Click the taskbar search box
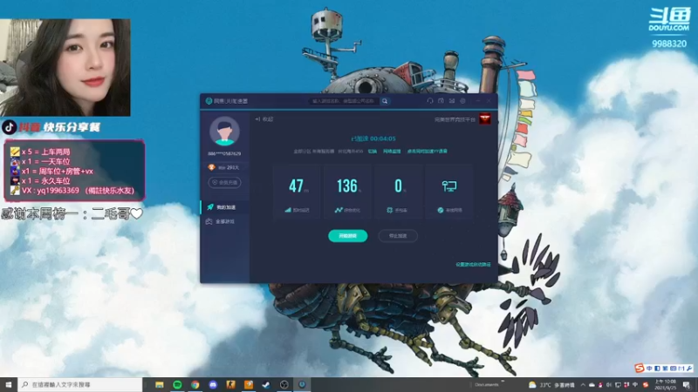 80,384
